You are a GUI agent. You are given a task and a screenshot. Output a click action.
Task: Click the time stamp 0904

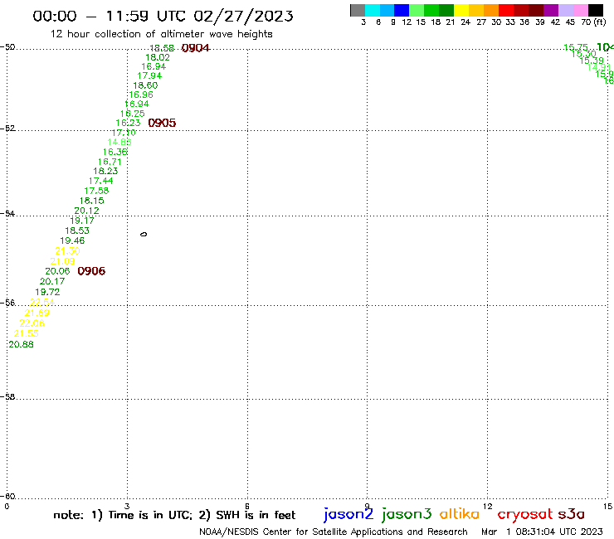195,48
